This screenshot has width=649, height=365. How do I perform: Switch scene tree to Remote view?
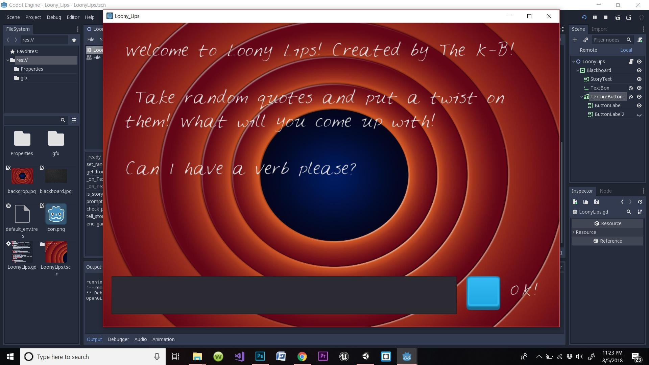tap(588, 50)
